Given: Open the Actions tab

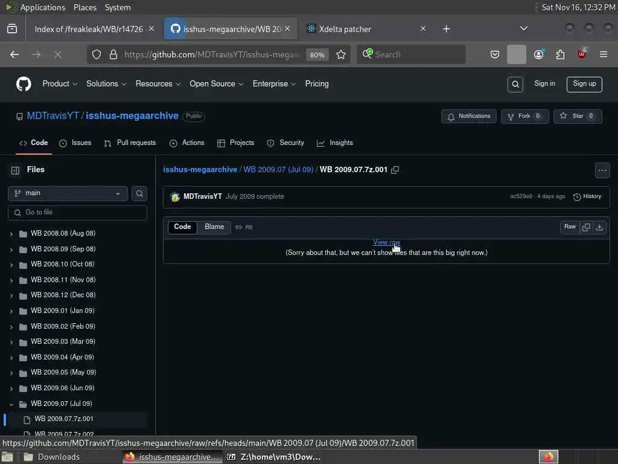Looking at the screenshot, I should coord(187,143).
